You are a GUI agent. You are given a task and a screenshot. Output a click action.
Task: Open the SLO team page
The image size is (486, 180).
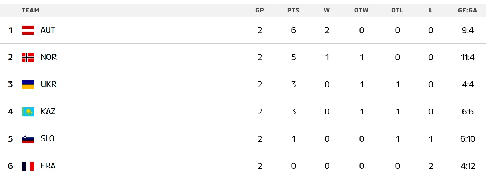pos(48,139)
